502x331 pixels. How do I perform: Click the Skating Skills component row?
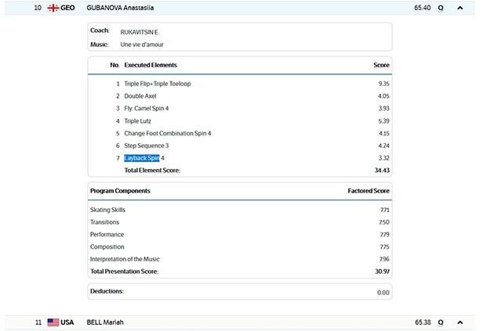coord(107,210)
